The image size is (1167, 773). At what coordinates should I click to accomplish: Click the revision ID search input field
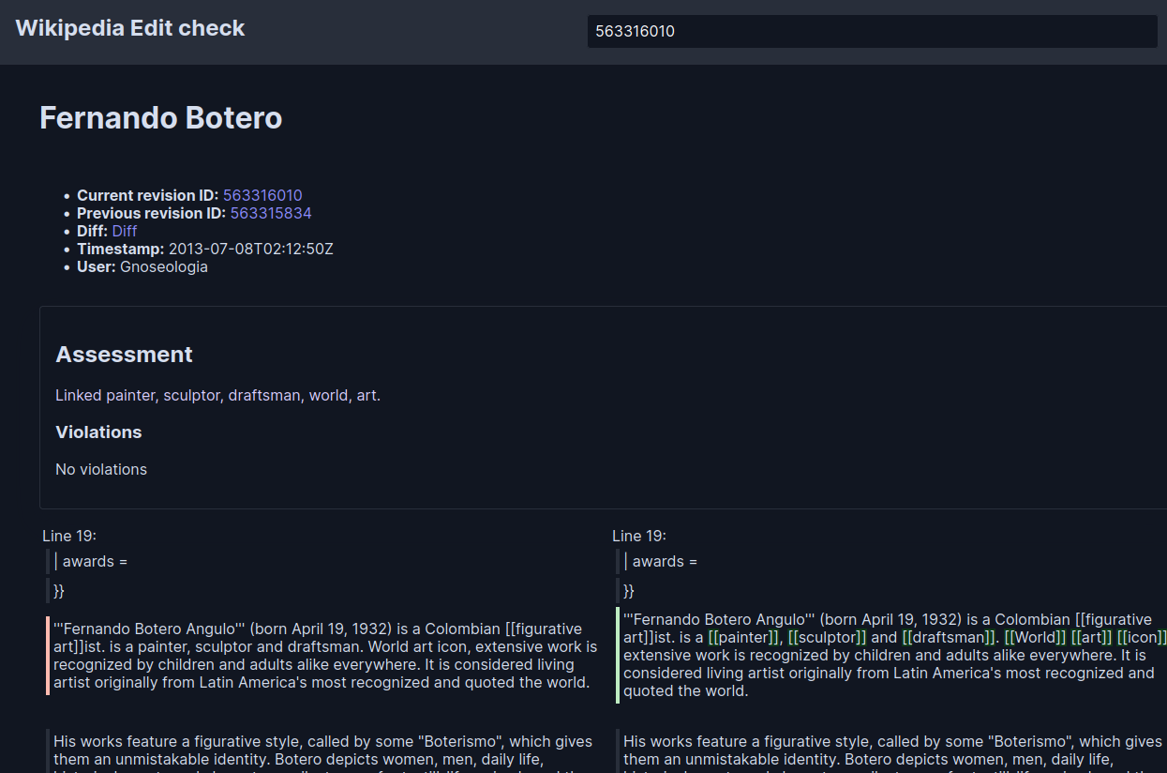(872, 31)
